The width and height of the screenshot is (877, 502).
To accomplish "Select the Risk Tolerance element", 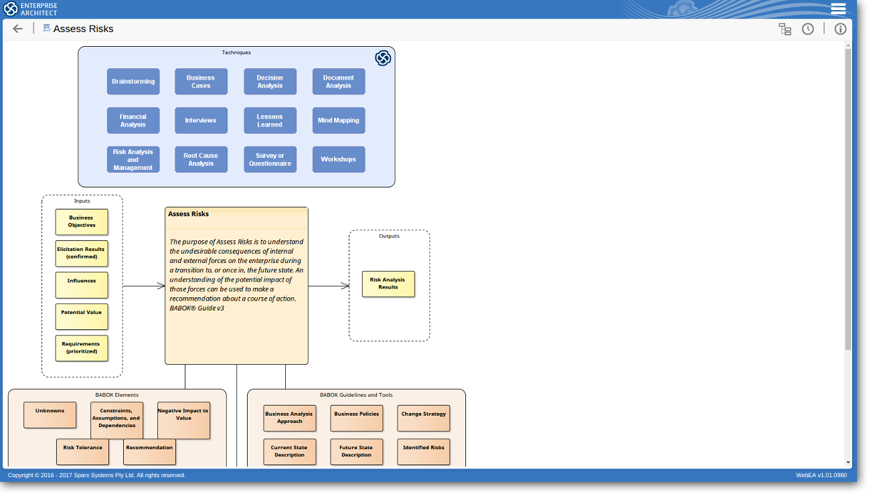I will [83, 452].
